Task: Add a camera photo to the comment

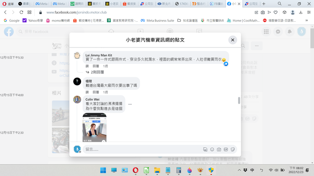Action: tap(219, 149)
